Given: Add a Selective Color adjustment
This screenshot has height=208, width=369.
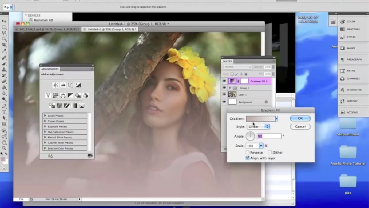Looking at the screenshot, I should (x=82, y=106).
